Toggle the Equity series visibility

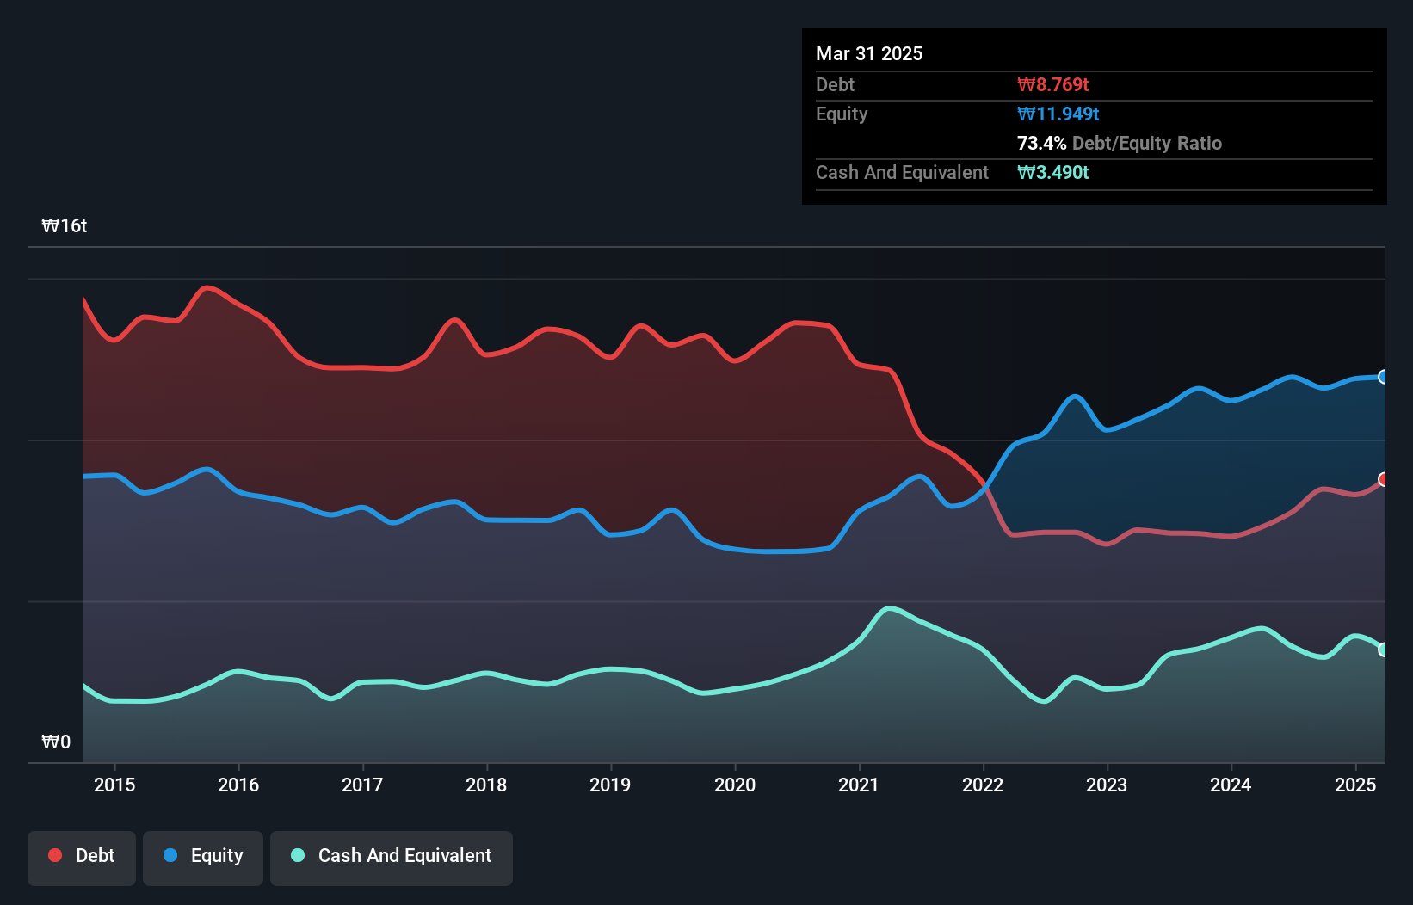[x=203, y=858]
